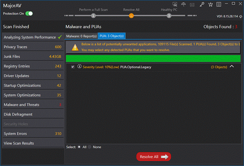Open Junk Files category

click(33, 57)
